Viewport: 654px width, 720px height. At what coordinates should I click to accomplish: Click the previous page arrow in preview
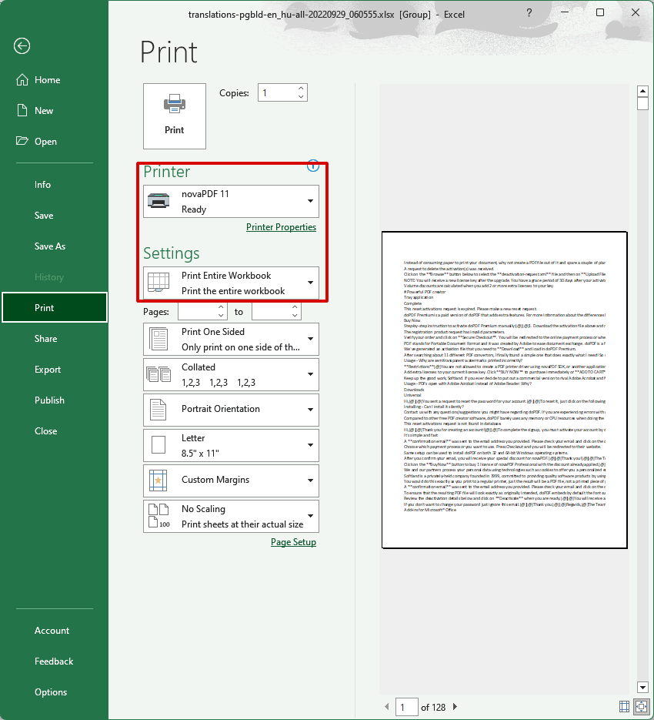[386, 707]
